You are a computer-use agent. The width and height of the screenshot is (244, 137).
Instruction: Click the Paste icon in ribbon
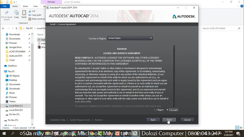pyautogui.click(x=24, y=12)
